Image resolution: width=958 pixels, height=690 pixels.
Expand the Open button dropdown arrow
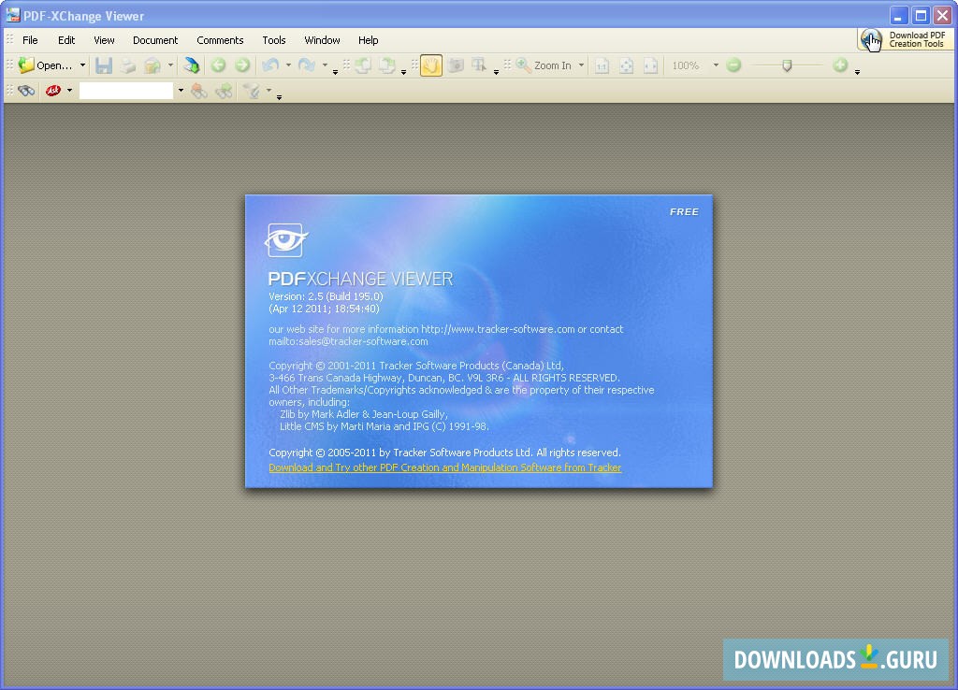pos(82,65)
